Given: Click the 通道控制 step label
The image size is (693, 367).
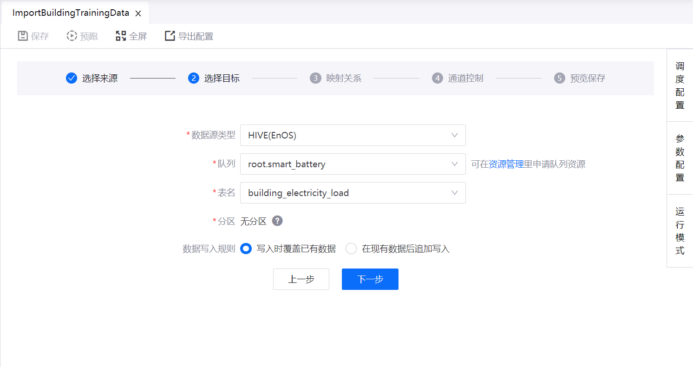Looking at the screenshot, I should coord(466,78).
